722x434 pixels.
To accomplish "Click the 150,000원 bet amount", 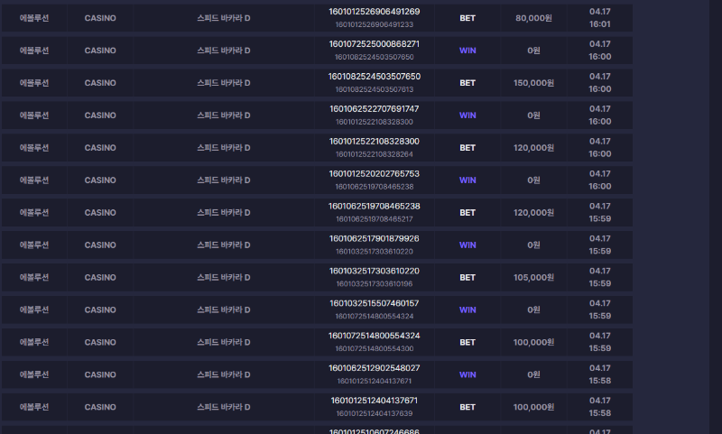I will [534, 83].
